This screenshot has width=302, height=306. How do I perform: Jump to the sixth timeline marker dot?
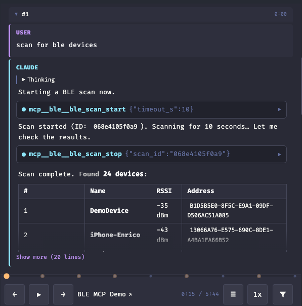[x=187, y=276]
